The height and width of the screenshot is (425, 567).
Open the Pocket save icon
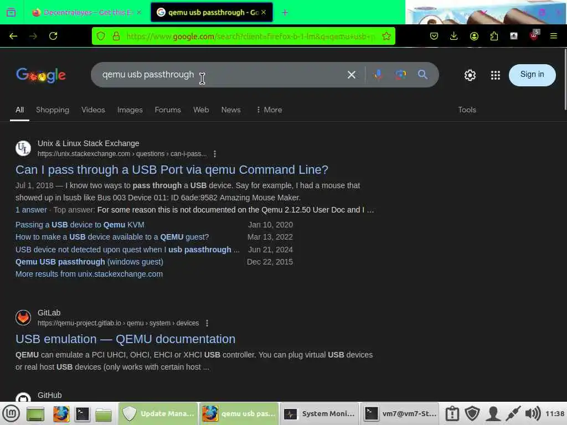tap(434, 36)
